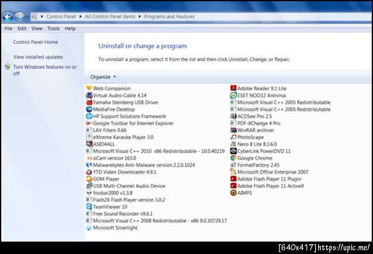
Task: Open the File menu
Action: (x=8, y=28)
